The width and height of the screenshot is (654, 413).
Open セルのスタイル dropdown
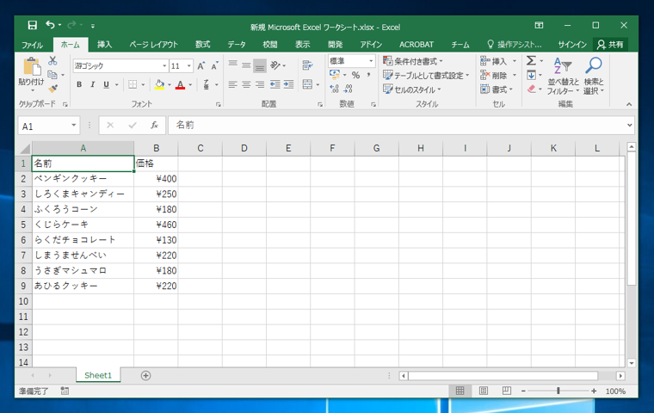tap(412, 89)
